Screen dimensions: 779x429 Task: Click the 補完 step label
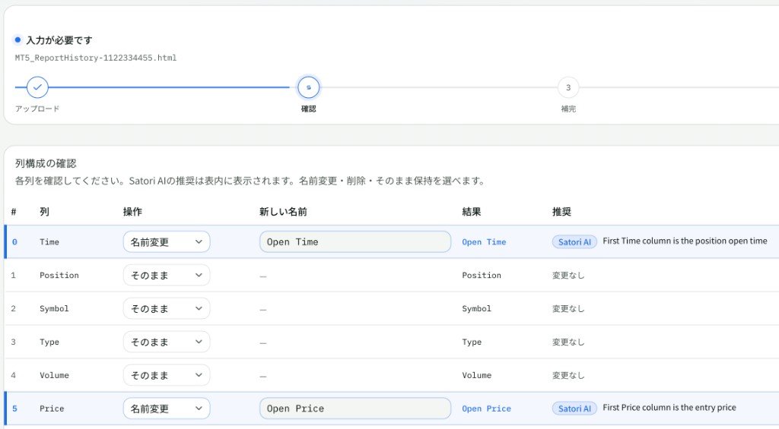[568, 109]
